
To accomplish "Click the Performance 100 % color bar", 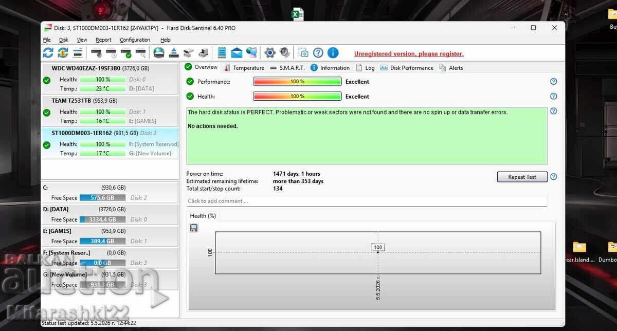I will click(x=297, y=81).
